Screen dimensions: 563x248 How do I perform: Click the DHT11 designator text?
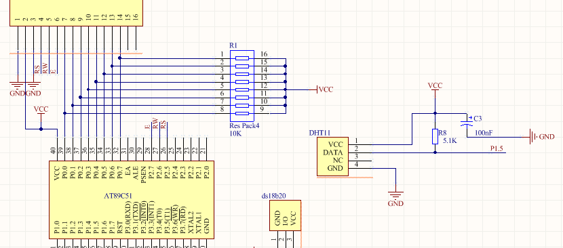tap(319, 133)
